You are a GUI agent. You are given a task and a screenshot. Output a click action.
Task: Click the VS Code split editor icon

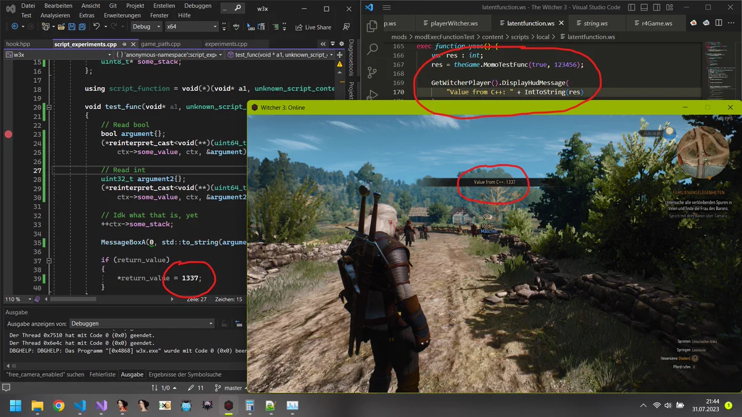718,23
